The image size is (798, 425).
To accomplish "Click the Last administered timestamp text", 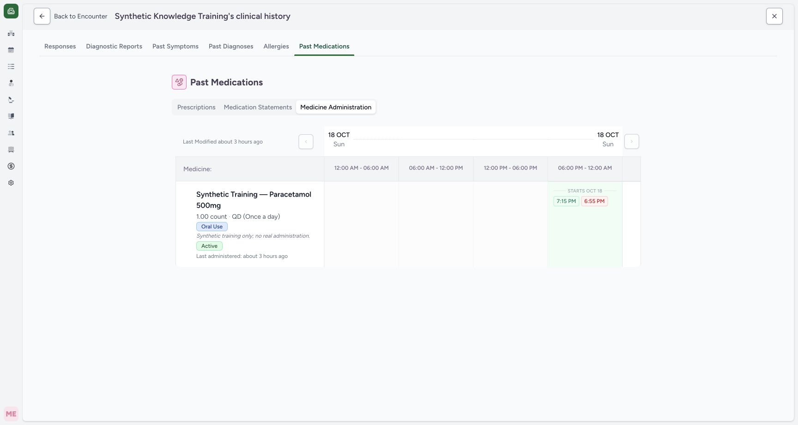I will pos(242,256).
